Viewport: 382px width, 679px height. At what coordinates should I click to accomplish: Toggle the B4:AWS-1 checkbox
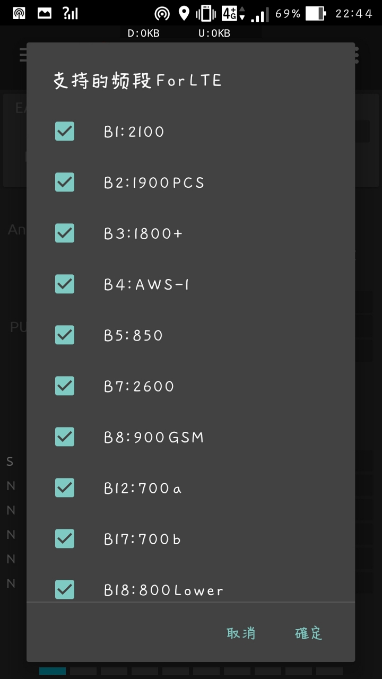click(x=65, y=284)
